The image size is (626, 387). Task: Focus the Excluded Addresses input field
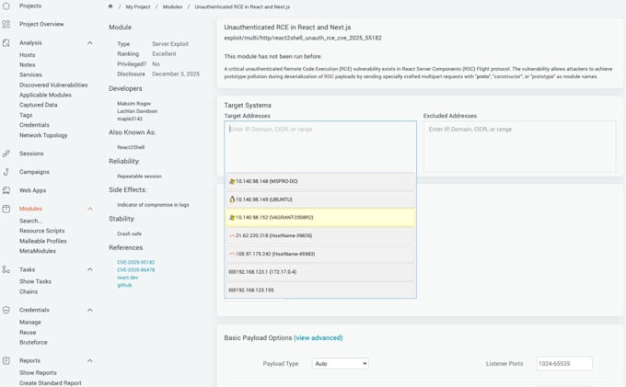click(519, 147)
